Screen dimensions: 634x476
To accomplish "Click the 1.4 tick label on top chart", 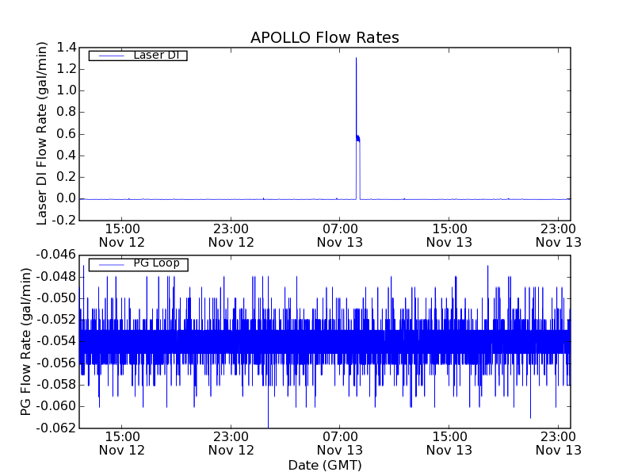I will (x=67, y=48).
